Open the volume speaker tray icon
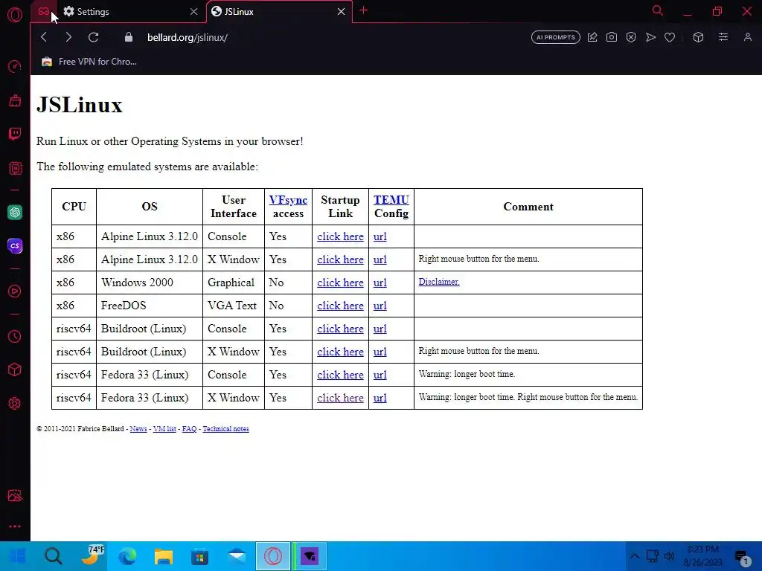The height and width of the screenshot is (571, 762). pos(670,556)
